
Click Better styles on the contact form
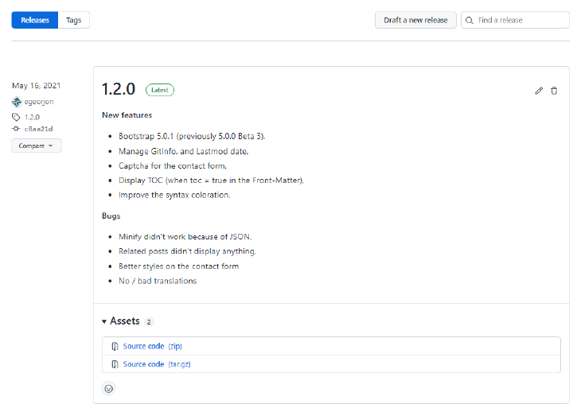[x=179, y=266]
